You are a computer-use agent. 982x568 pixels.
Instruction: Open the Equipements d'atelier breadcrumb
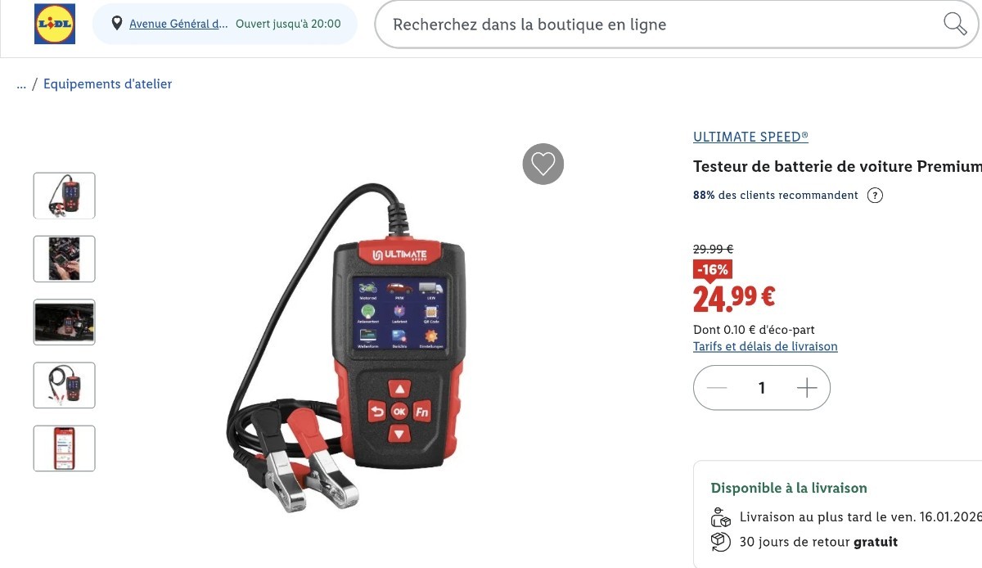click(x=107, y=83)
